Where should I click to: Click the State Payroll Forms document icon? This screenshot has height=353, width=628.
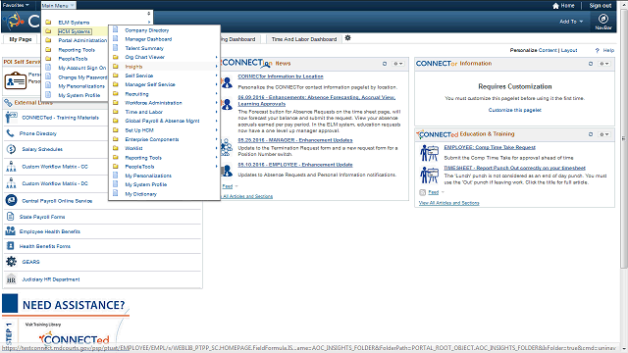click(11, 217)
